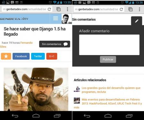Tap the pencil write-comment icon
Image resolution: width=144 pixels, height=120 pixels.
137,21
